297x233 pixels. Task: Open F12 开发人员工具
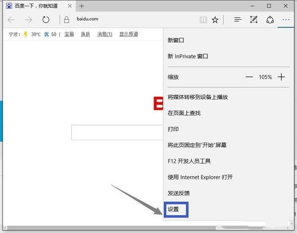(189, 161)
